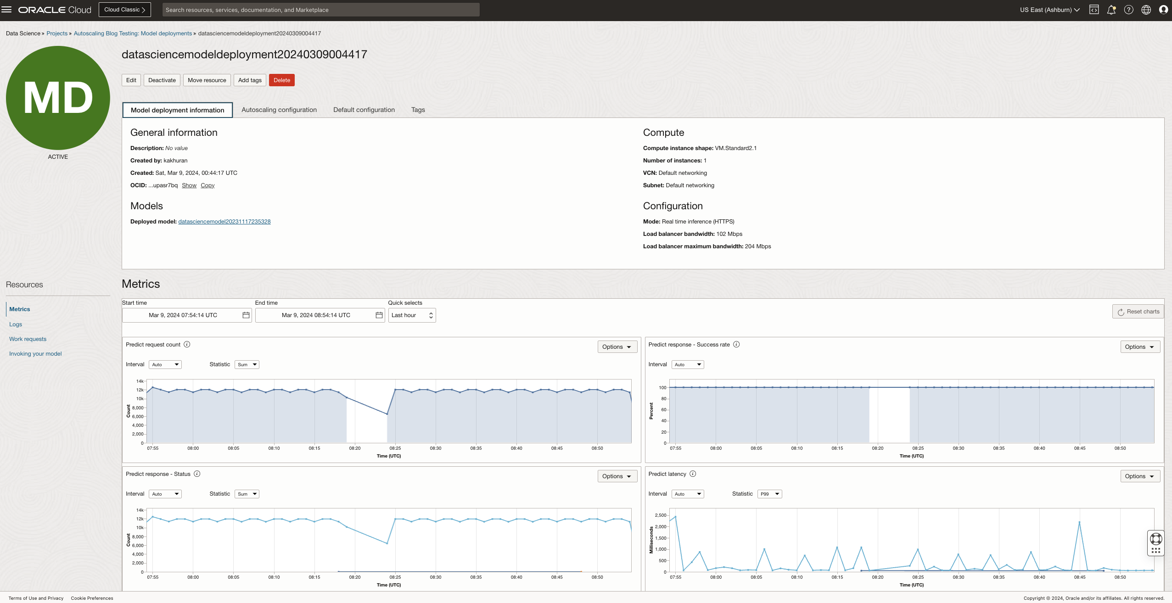Click the info icon next to Predict latency
Viewport: 1172px width, 603px height.
pos(693,474)
